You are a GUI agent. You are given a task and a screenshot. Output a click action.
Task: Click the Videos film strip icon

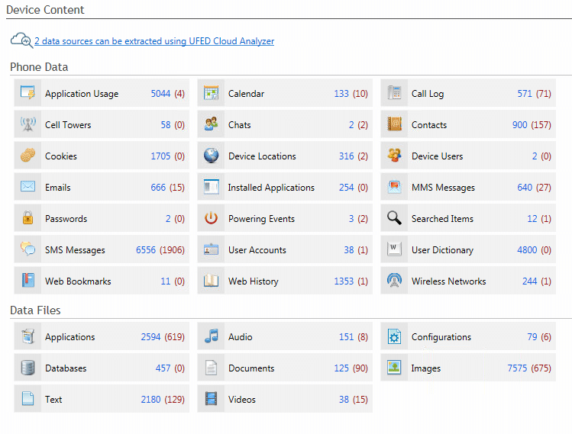point(212,400)
